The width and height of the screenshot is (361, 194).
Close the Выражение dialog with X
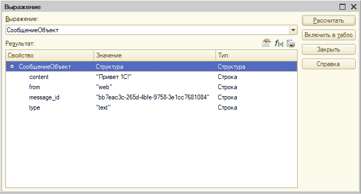tap(353, 6)
